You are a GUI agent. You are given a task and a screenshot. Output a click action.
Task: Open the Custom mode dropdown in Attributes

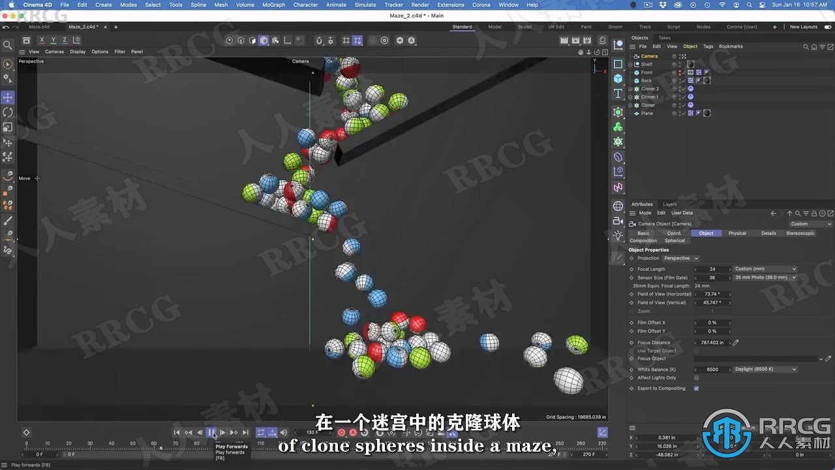coord(811,224)
